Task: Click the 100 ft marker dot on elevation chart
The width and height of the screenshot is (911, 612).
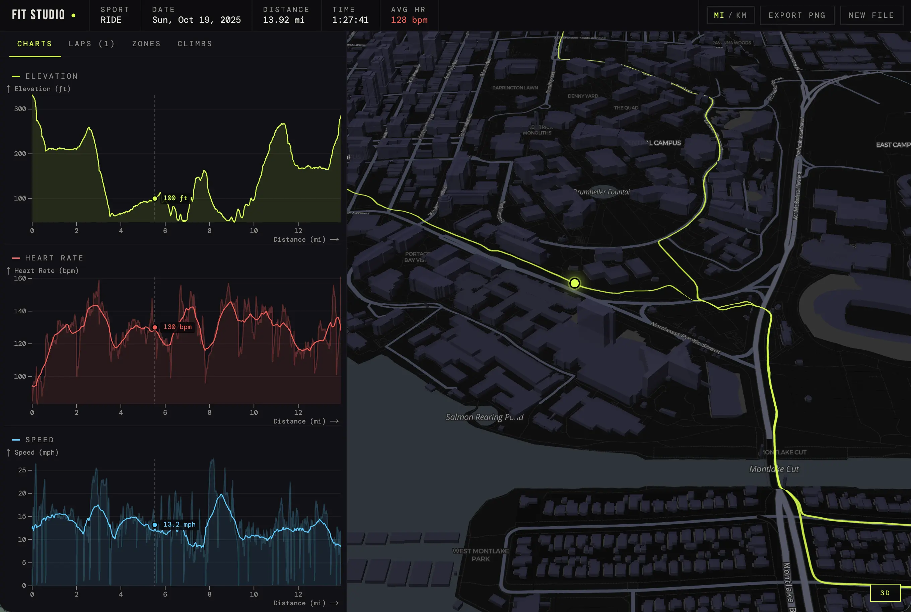Action: pos(155,199)
